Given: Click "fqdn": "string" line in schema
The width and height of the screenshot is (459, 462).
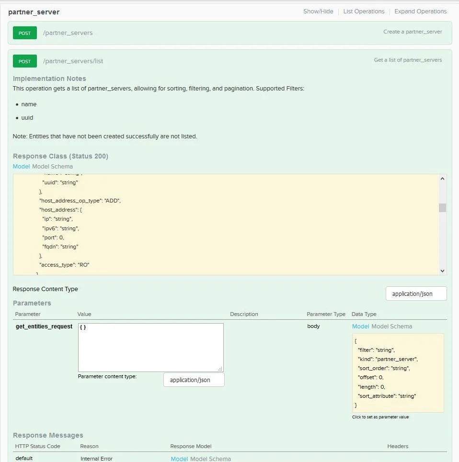Looking at the screenshot, I should (60, 247).
